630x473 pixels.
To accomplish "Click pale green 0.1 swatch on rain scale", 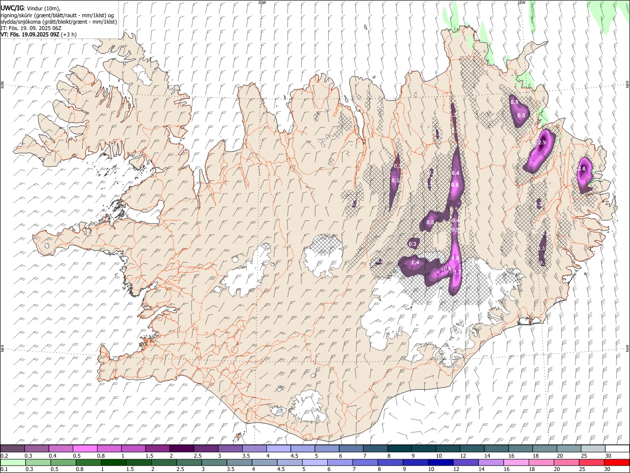I will pyautogui.click(x=13, y=462).
